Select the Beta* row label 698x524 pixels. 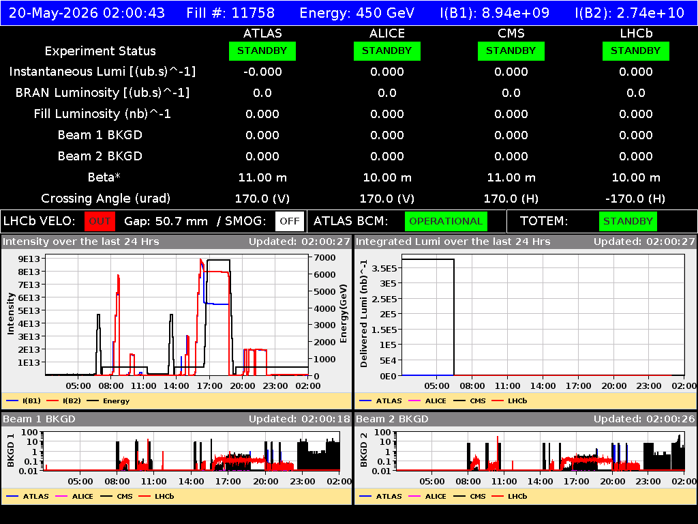[x=104, y=177]
